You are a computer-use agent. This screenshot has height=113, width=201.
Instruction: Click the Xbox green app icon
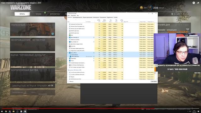tap(70, 35)
